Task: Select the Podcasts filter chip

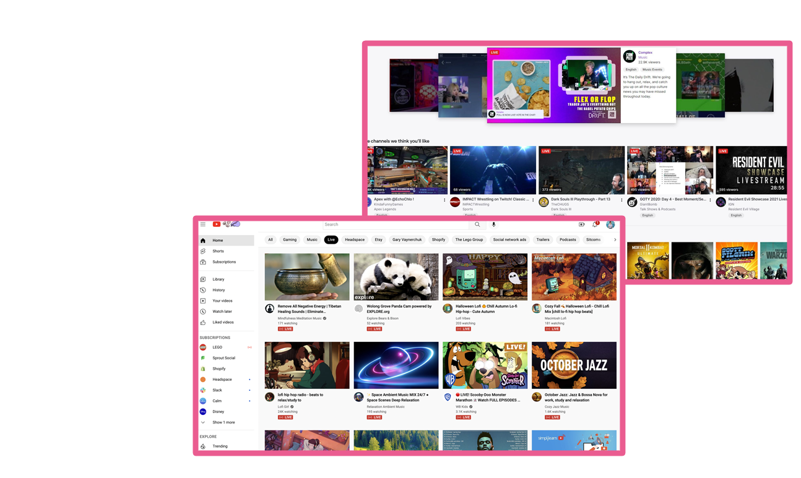Action: [x=568, y=240]
